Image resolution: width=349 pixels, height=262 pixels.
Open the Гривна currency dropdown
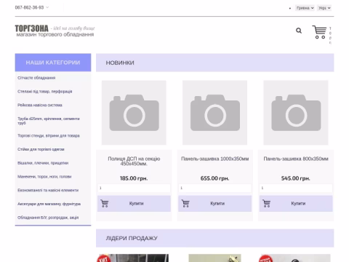(305, 8)
